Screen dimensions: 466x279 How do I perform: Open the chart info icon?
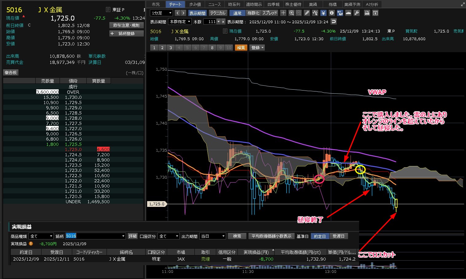click(x=331, y=13)
